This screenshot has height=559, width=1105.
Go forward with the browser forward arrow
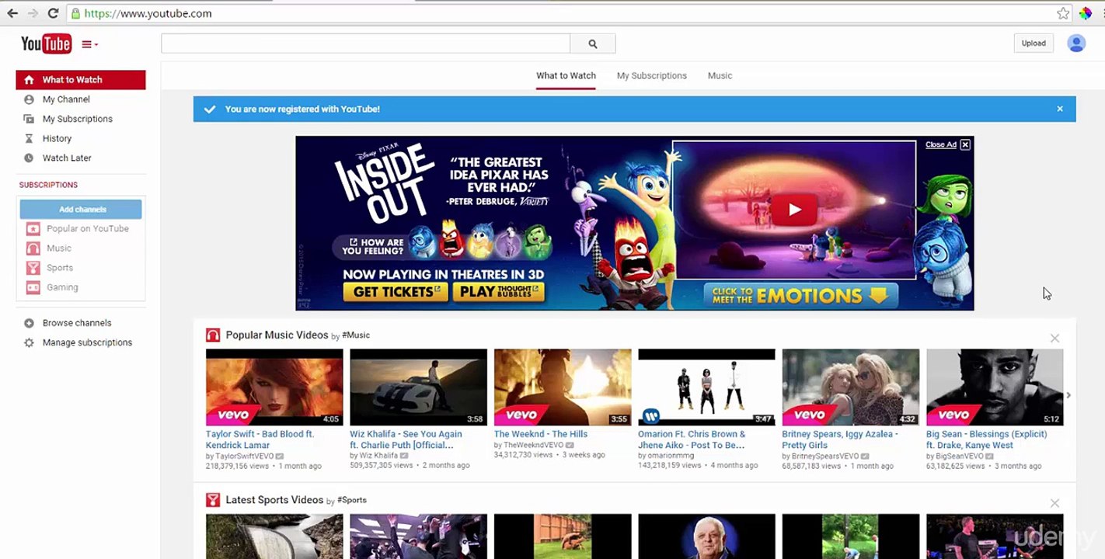pos(33,13)
